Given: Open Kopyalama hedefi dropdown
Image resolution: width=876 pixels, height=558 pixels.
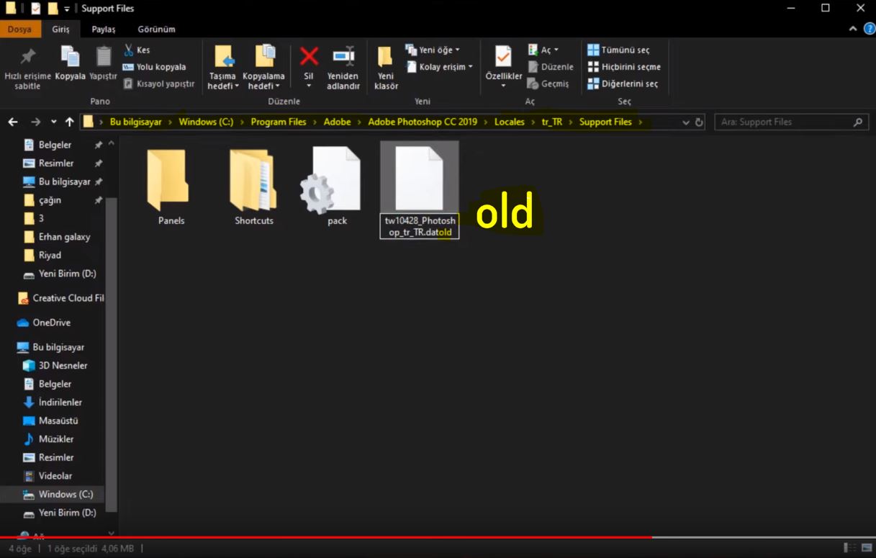Looking at the screenshot, I should (263, 68).
